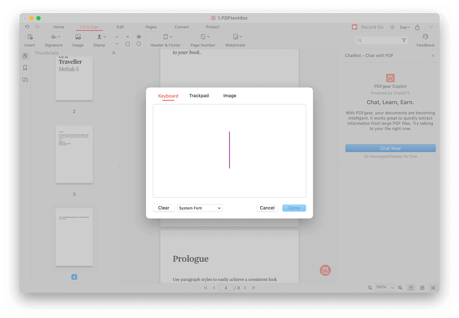
Task: Select the page 3 thumbnail
Action: 74,155
